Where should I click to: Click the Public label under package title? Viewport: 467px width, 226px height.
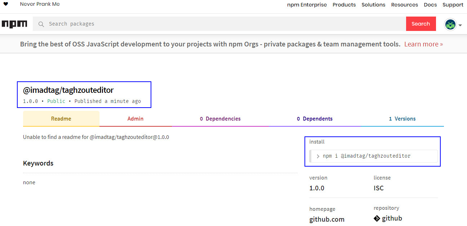point(56,101)
